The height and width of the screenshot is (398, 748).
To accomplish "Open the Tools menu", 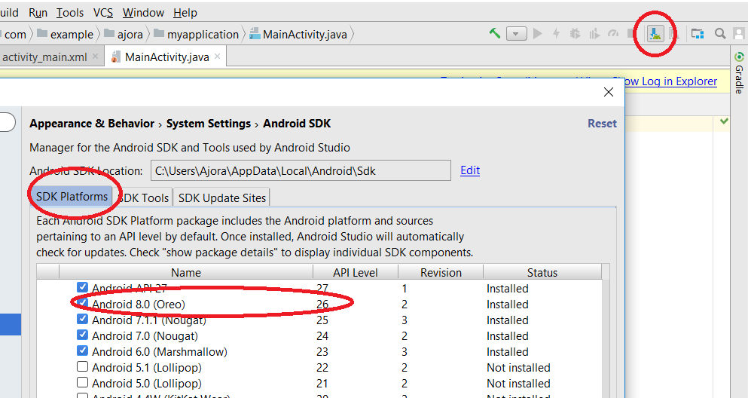I will tap(70, 13).
